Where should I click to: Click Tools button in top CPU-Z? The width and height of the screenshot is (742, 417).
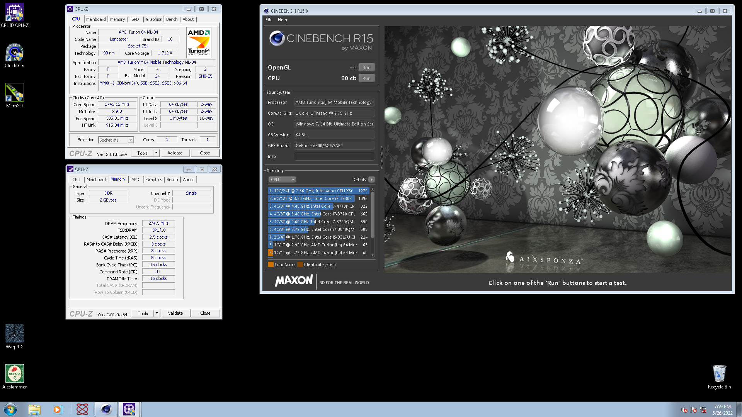pyautogui.click(x=142, y=153)
